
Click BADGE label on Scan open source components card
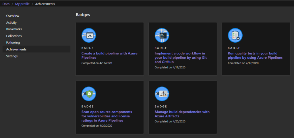[x=88, y=107]
